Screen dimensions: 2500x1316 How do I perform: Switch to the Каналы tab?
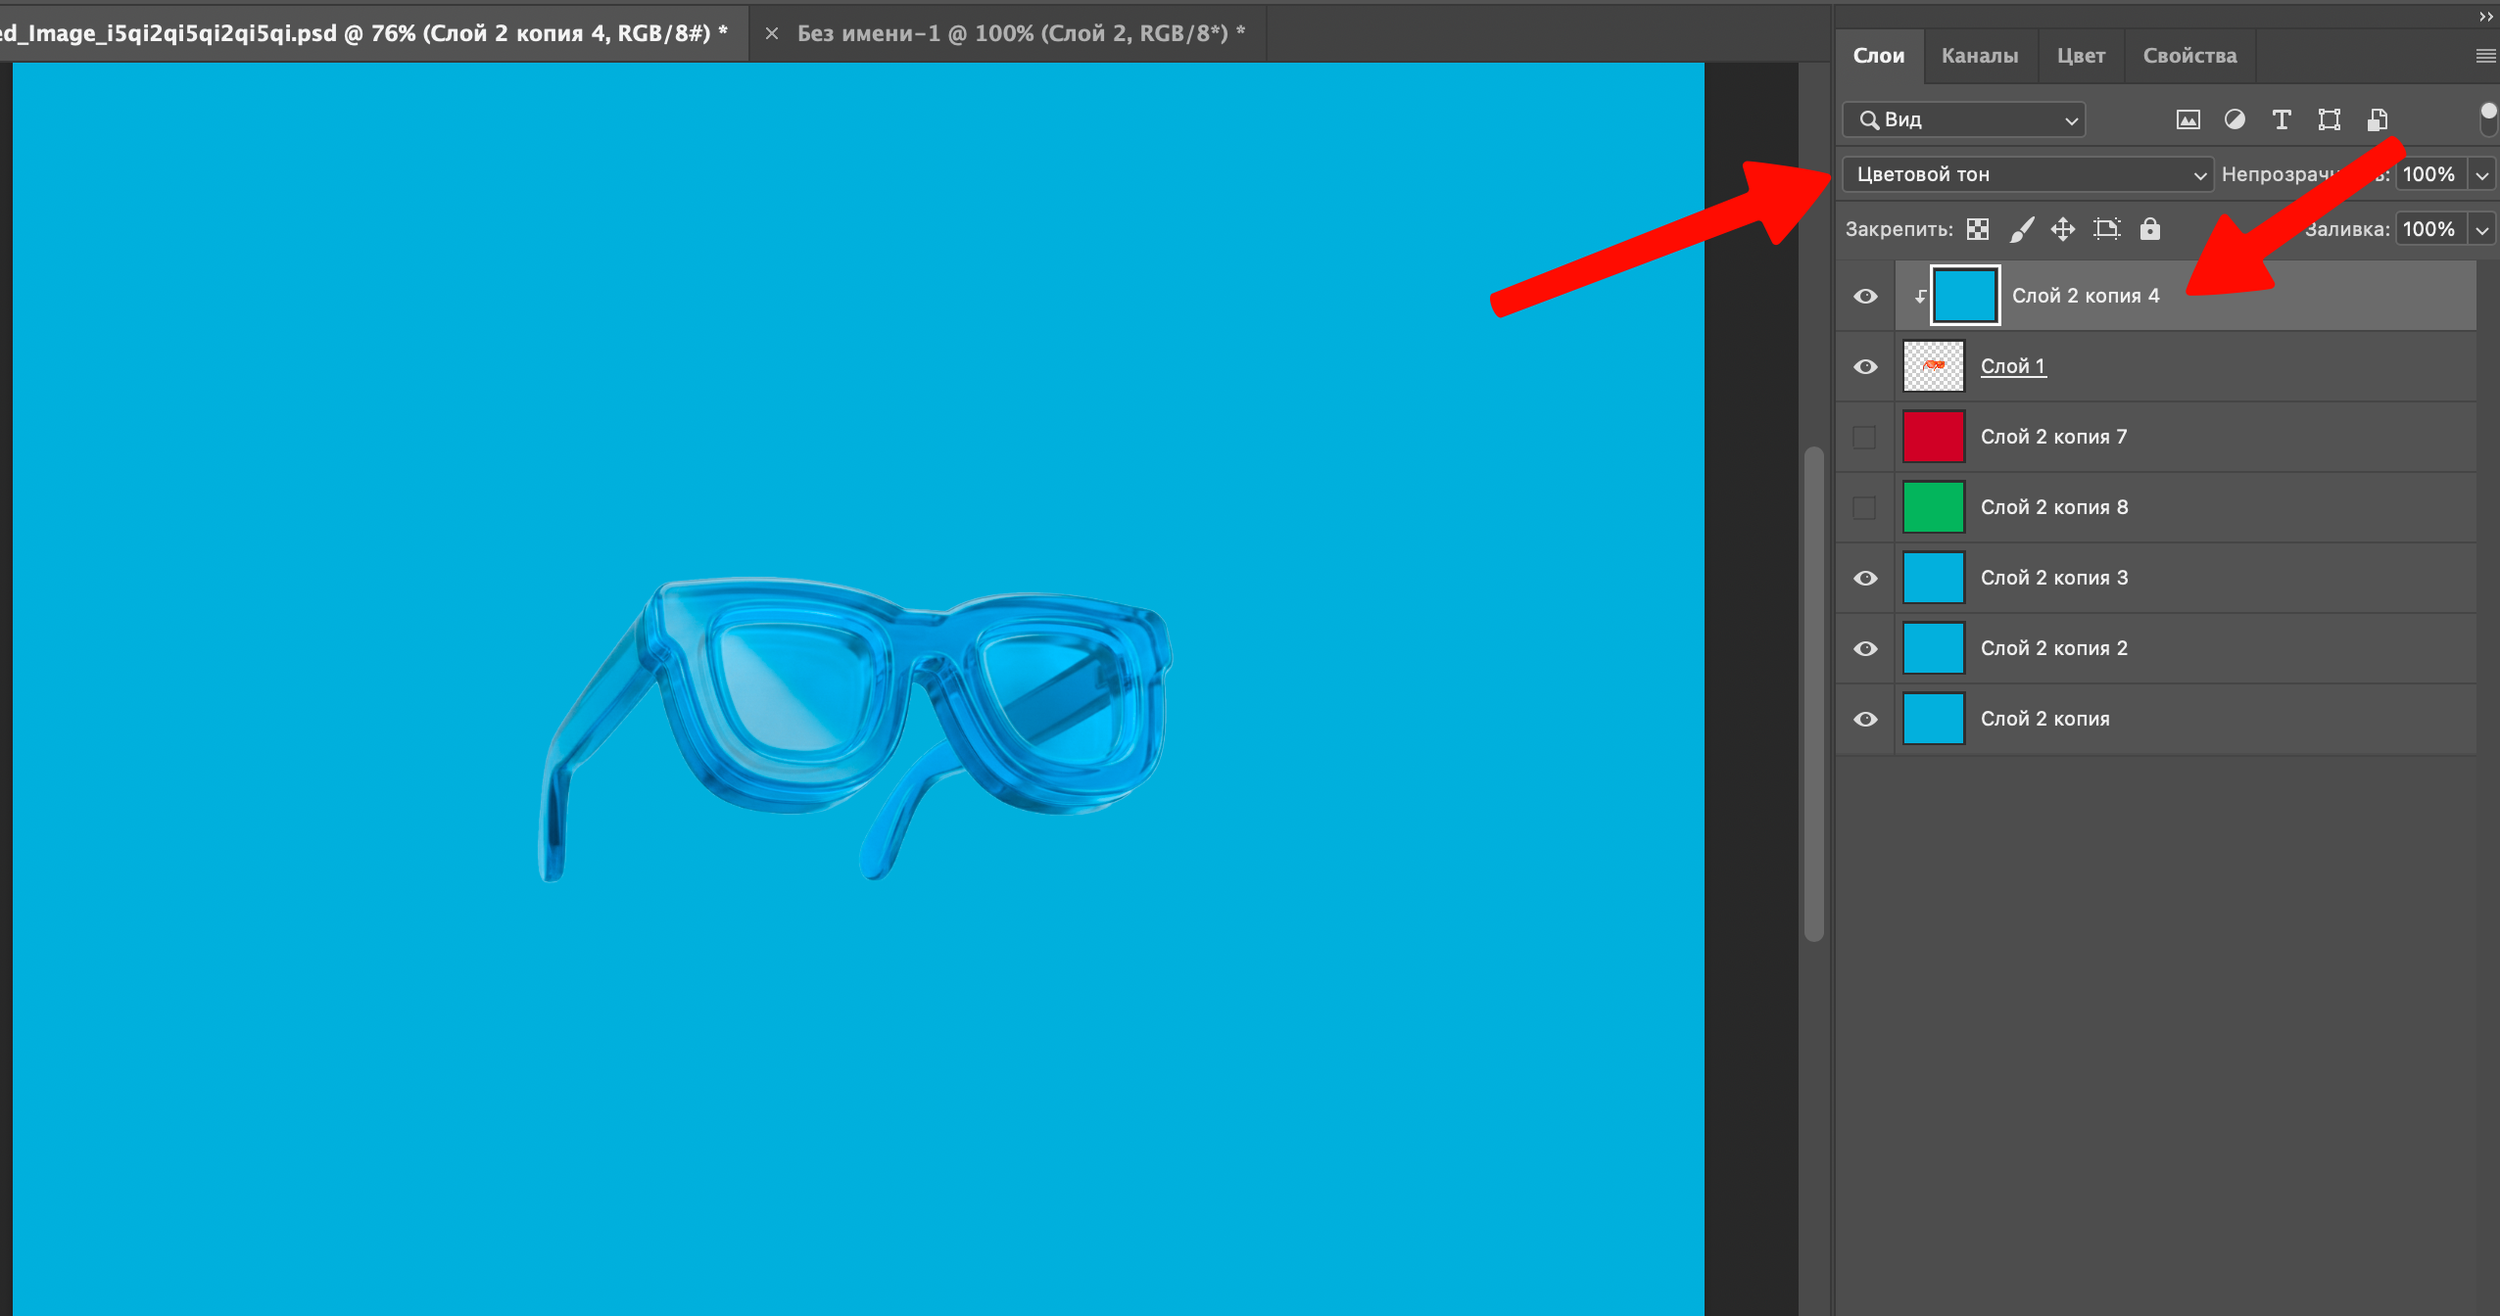pos(1979,56)
